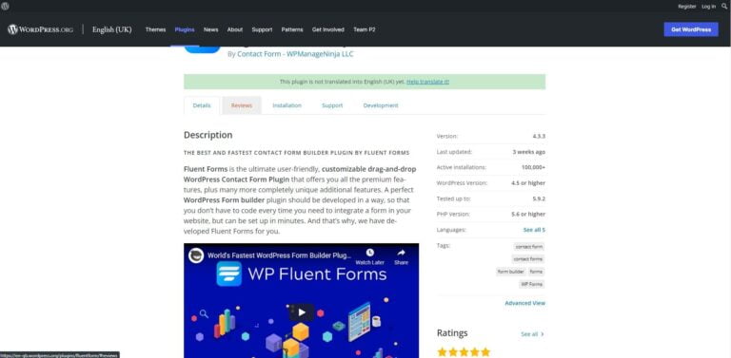The width and height of the screenshot is (731, 358).
Task: Select the Details tab
Action: coord(202,105)
